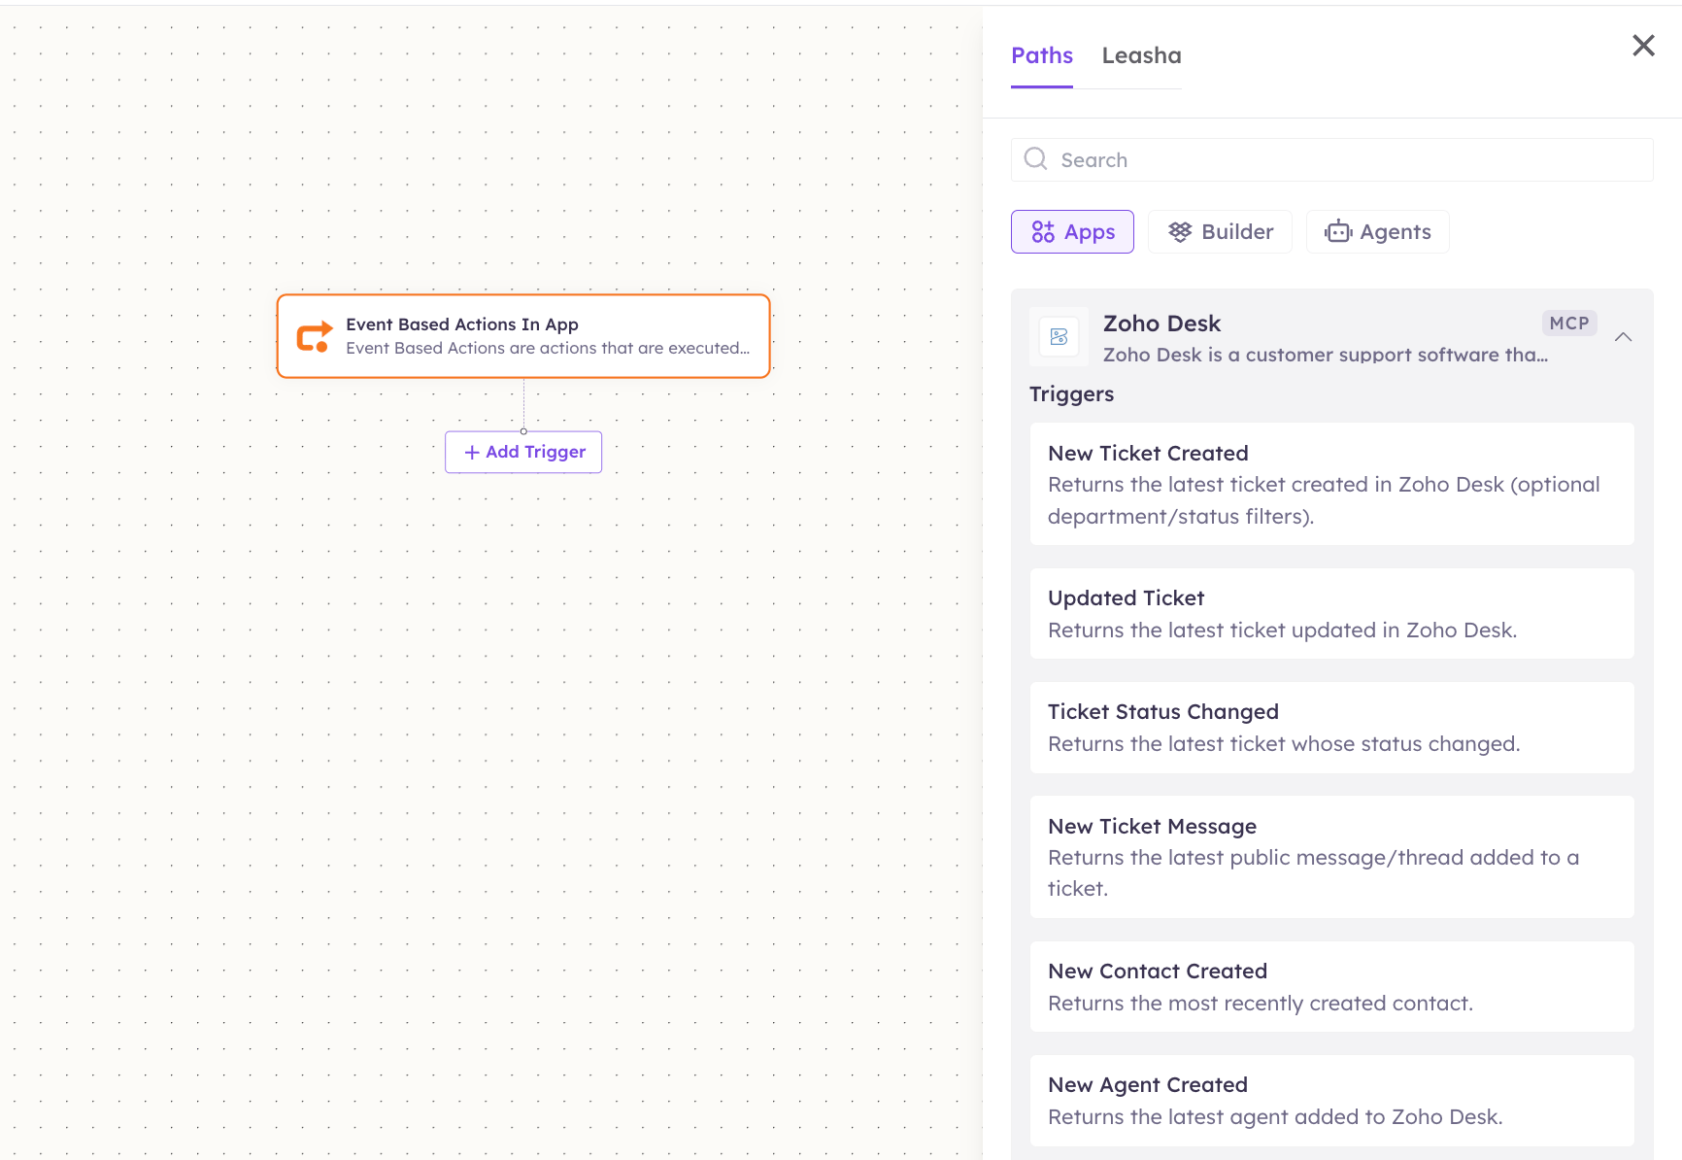
Task: Click the Apps grid icon
Action: tap(1043, 232)
